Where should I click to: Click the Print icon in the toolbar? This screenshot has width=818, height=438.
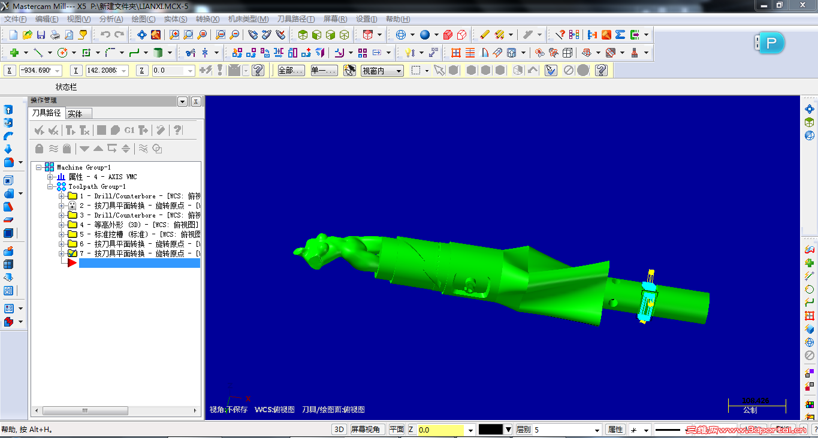pyautogui.click(x=55, y=35)
